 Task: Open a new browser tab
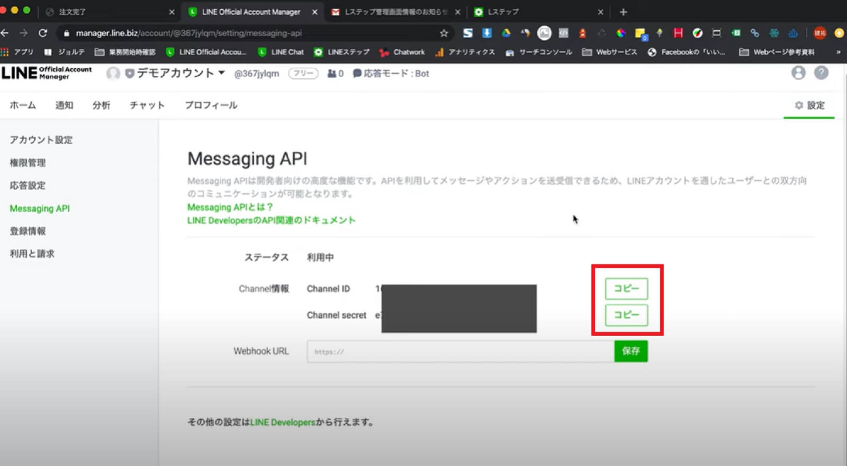pos(623,12)
